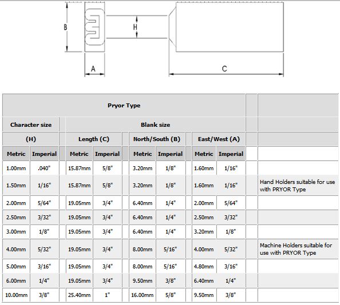
Task: Click the 4.80mm East/West cell
Action: pos(204,266)
